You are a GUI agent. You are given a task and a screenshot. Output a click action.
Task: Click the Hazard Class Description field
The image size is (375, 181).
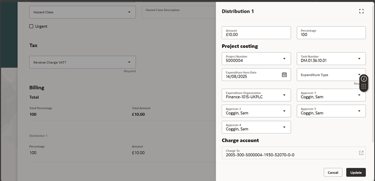(x=179, y=12)
